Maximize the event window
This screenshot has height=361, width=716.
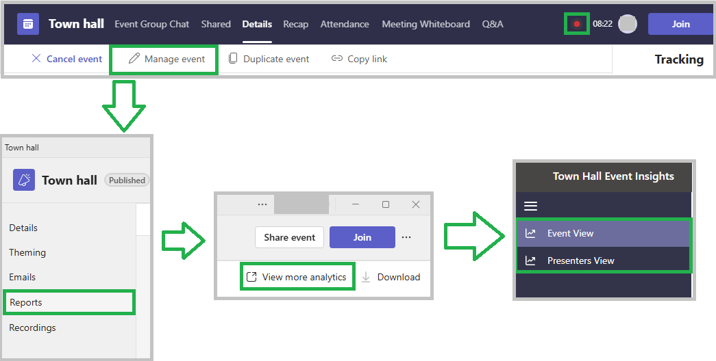pos(385,204)
